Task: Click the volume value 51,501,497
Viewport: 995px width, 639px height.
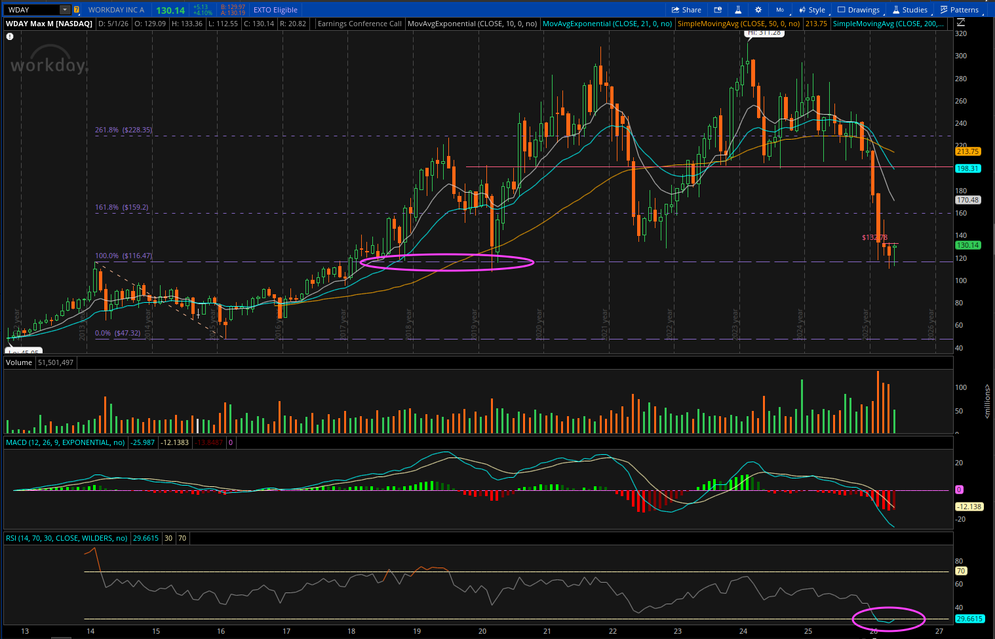Action: (x=56, y=362)
